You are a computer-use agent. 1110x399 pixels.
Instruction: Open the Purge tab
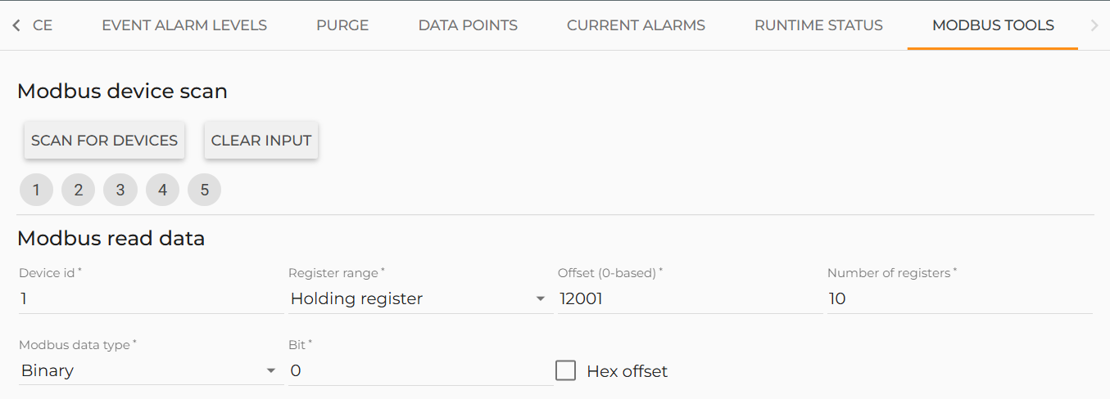tap(342, 25)
